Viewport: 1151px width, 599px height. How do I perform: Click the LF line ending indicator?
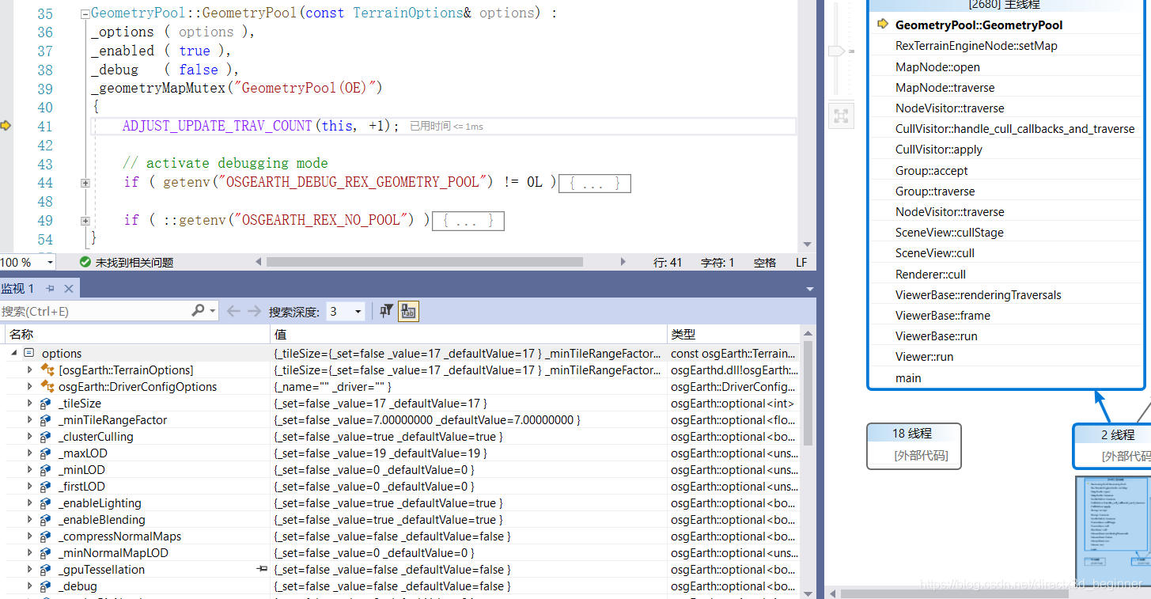(x=801, y=263)
